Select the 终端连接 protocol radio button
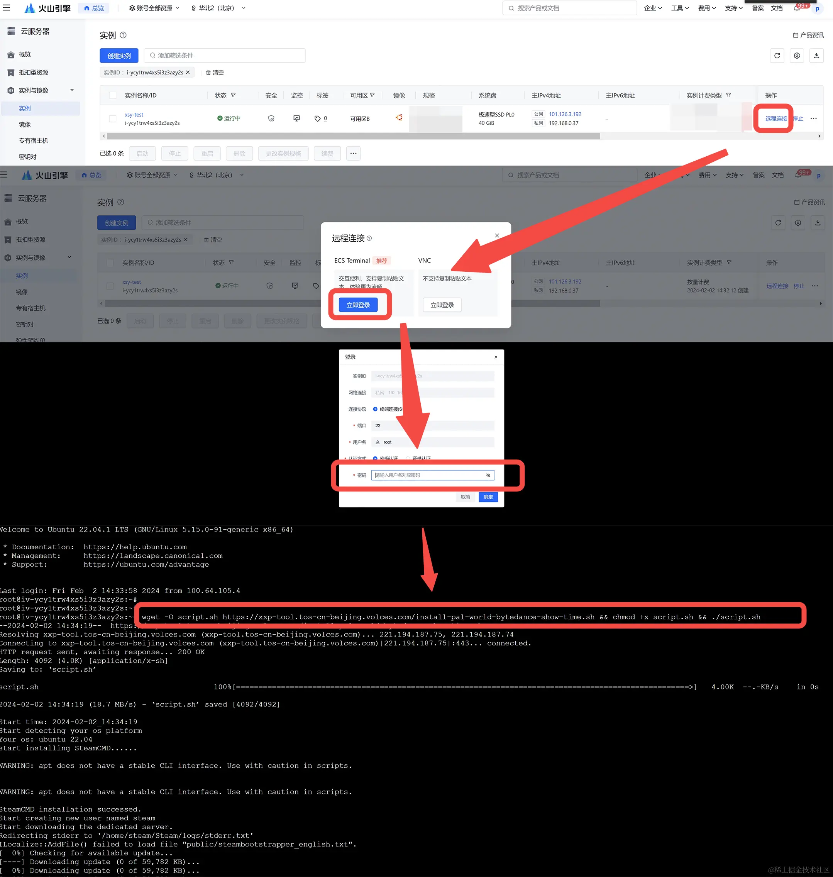Viewport: 833px width, 877px height. (375, 409)
